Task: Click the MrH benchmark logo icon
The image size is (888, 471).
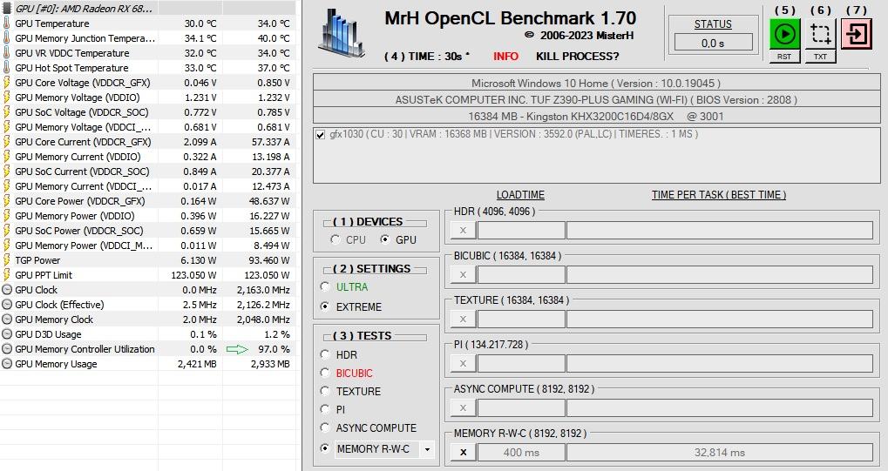Action: (x=342, y=33)
